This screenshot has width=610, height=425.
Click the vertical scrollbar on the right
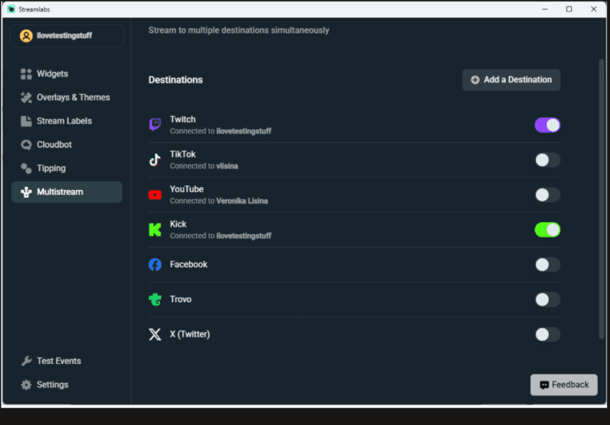click(602, 198)
